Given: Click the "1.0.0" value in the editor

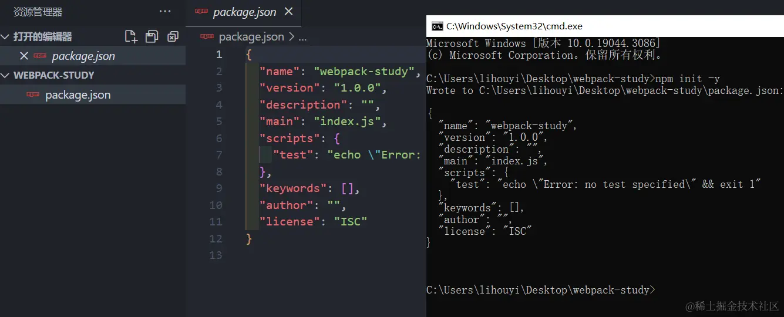Looking at the screenshot, I should [x=358, y=88].
